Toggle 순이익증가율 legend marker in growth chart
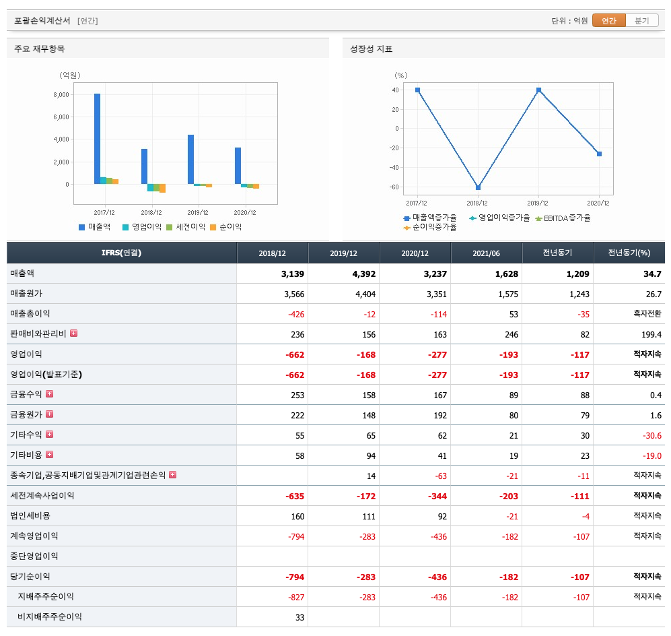The width and height of the screenshot is (671, 636). 407,228
